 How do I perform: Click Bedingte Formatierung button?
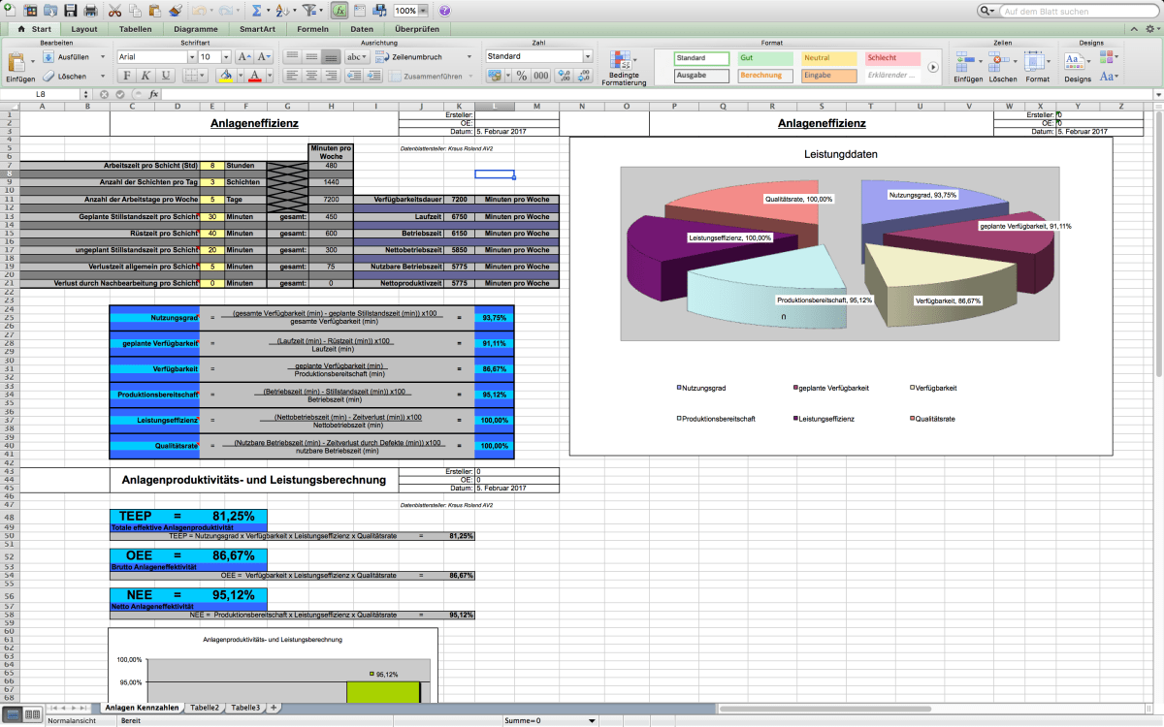pyautogui.click(x=624, y=66)
